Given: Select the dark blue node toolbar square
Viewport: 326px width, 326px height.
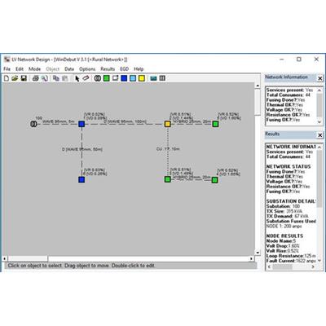Looking at the screenshot, I should pyautogui.click(x=124, y=78).
